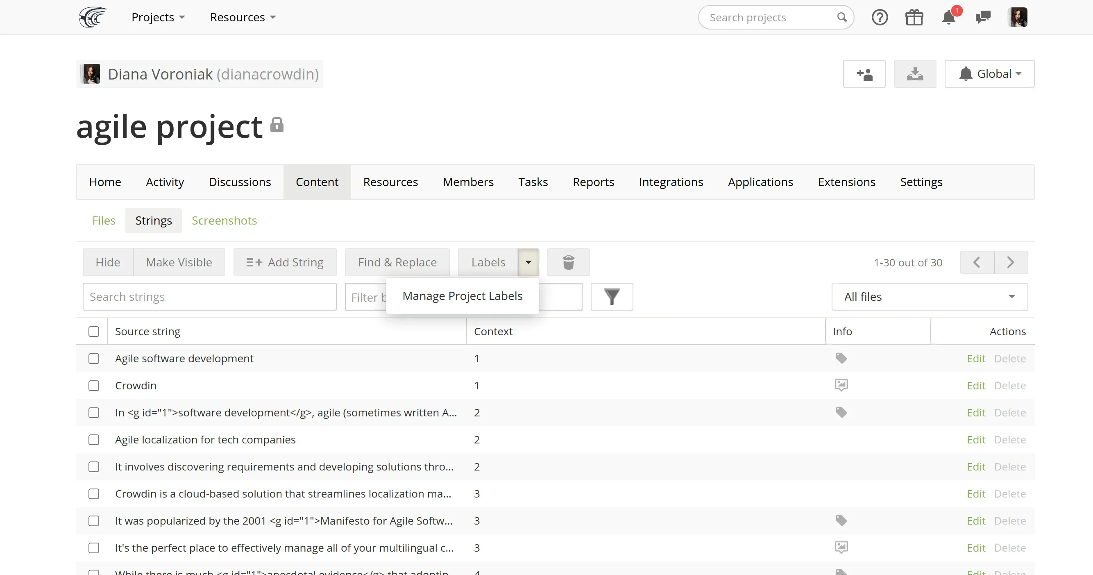
Task: Click the trash bin delete strings icon
Action: point(568,262)
